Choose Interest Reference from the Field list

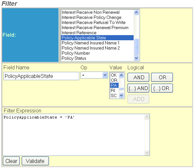click(x=79, y=33)
